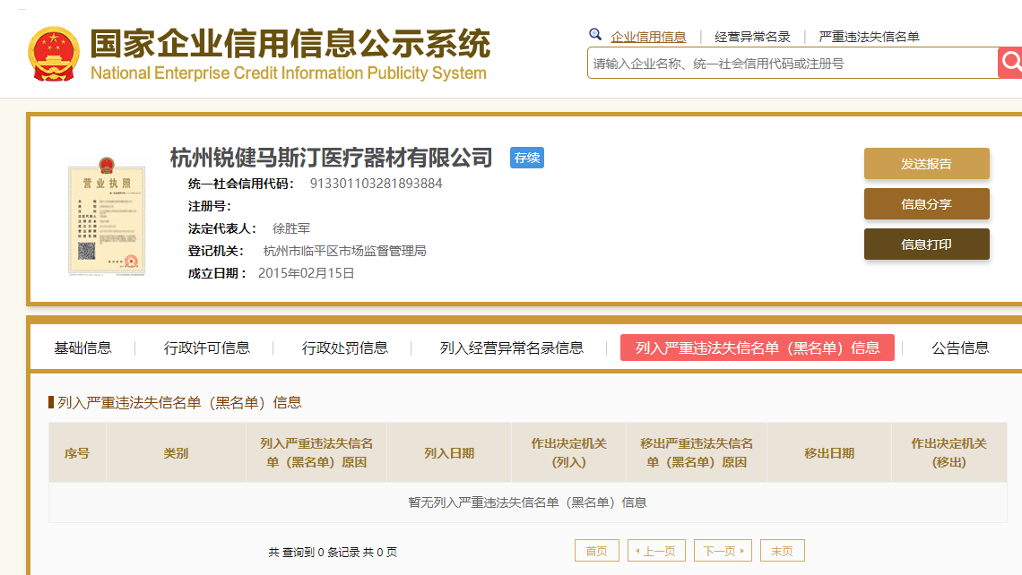Viewport: 1022px width, 575px height.
Task: Select the 严重违法失信名单 search category
Action: 869,37
